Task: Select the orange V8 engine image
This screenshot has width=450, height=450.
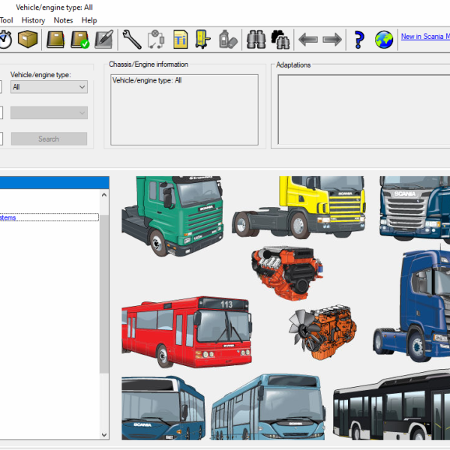Action: pos(287,273)
